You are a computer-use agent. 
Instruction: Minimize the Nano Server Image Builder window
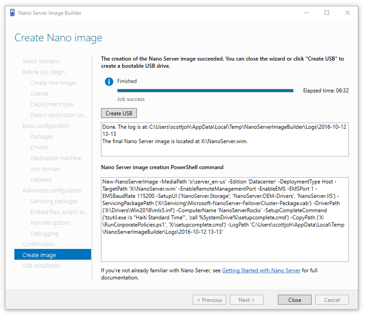pos(307,13)
